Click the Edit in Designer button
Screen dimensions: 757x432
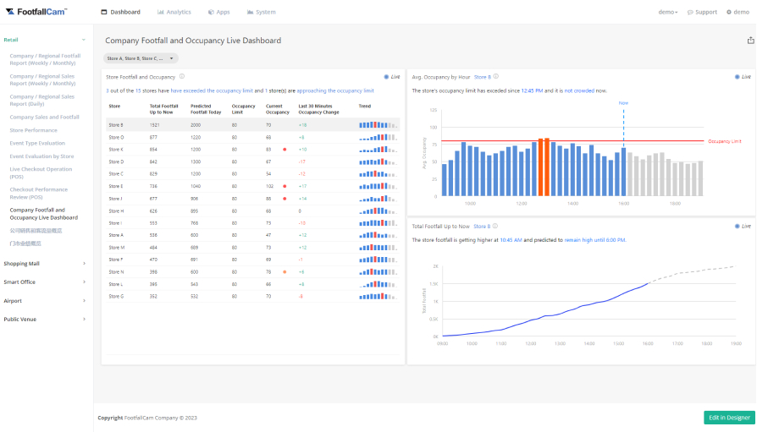tap(728, 418)
